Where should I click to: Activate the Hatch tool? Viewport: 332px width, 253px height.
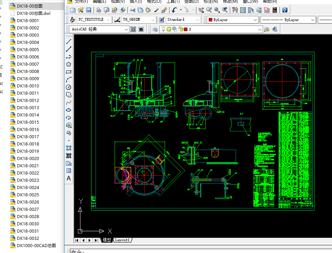point(69,148)
